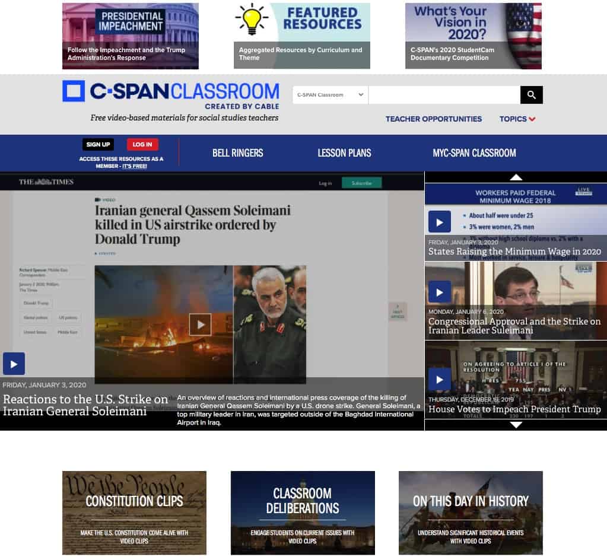Viewport: 607px width, 560px height.
Task: Open the C-SPAN Classroom search scope dropdown
Action: coord(330,95)
